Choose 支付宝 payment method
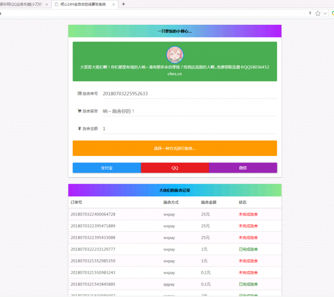The image size is (334, 297). pos(106,168)
